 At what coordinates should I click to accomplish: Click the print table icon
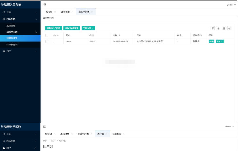[x=224, y=28]
